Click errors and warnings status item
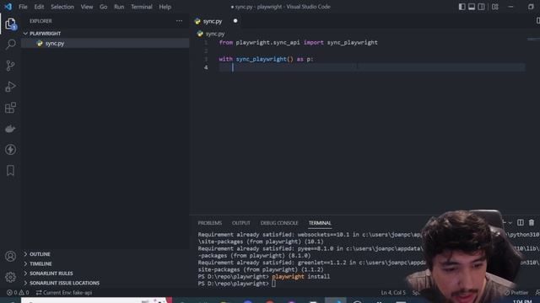540x303 pixels. coord(18,293)
